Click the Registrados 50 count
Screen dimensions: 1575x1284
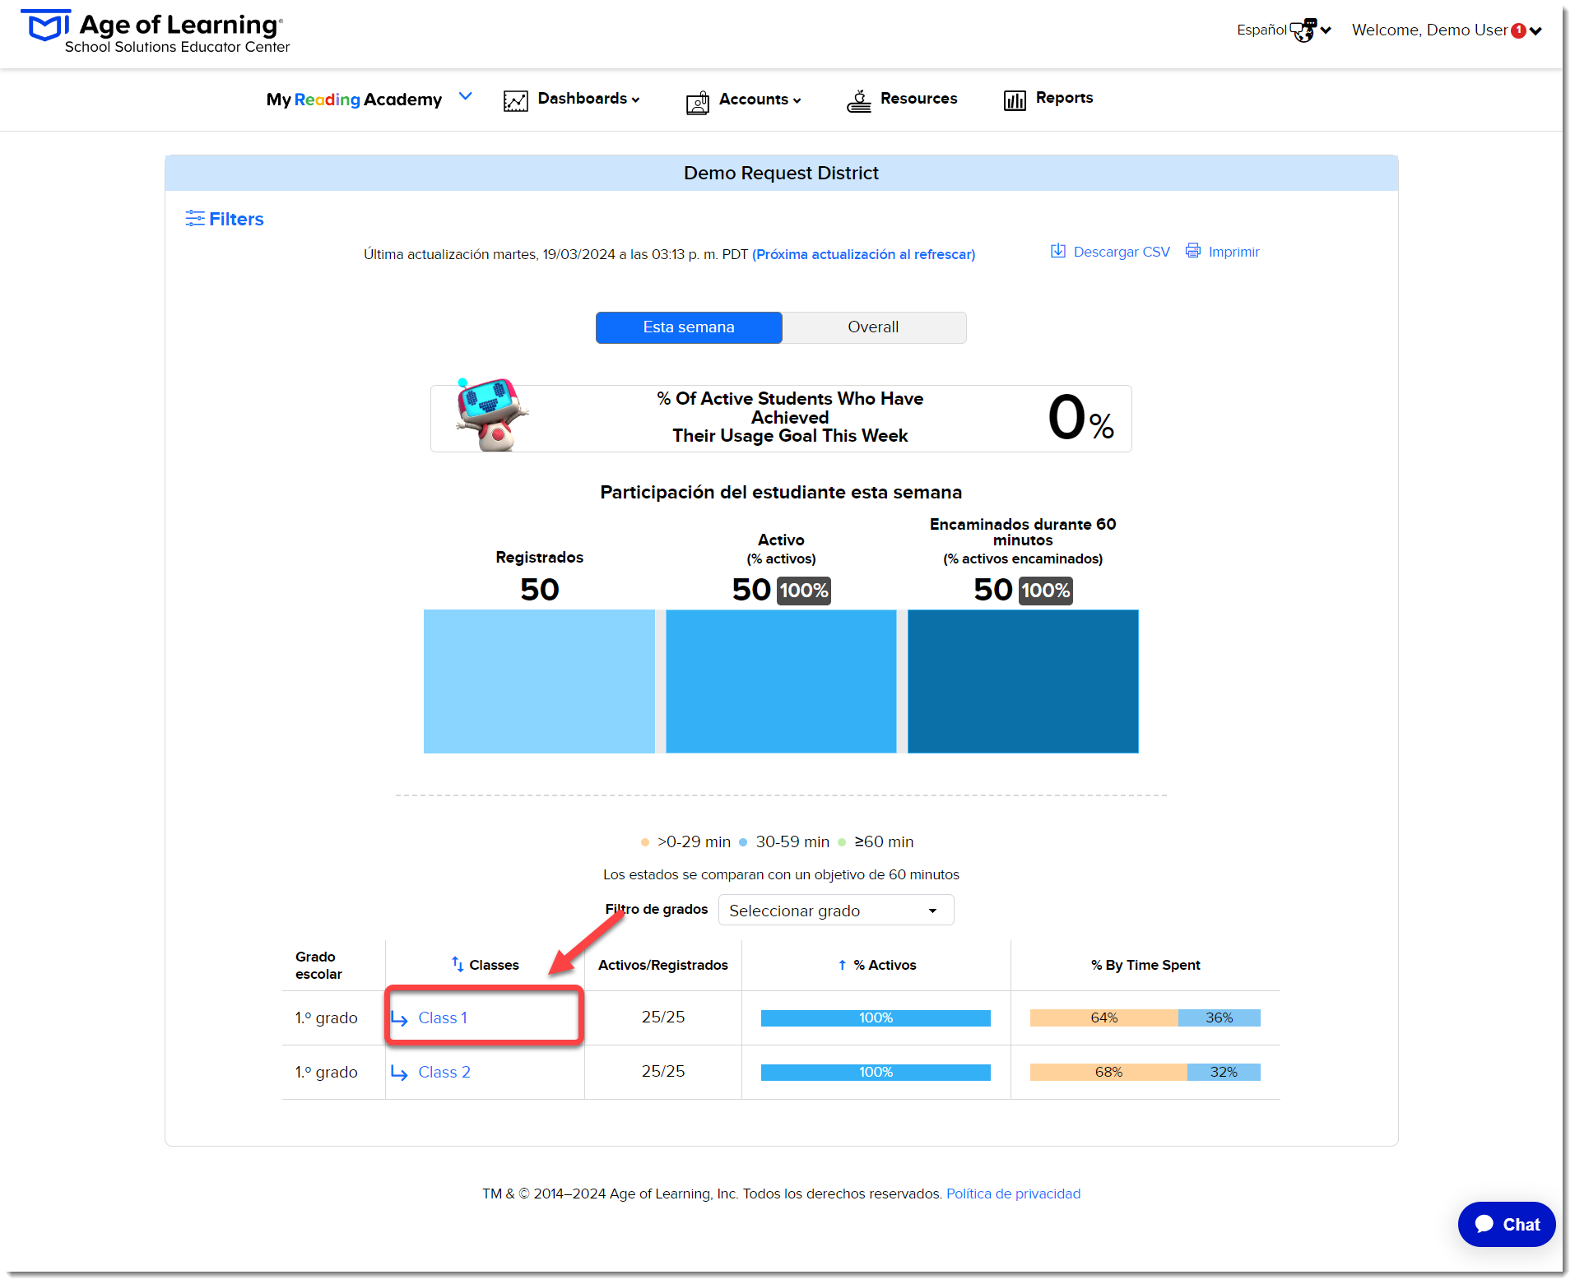pos(539,590)
